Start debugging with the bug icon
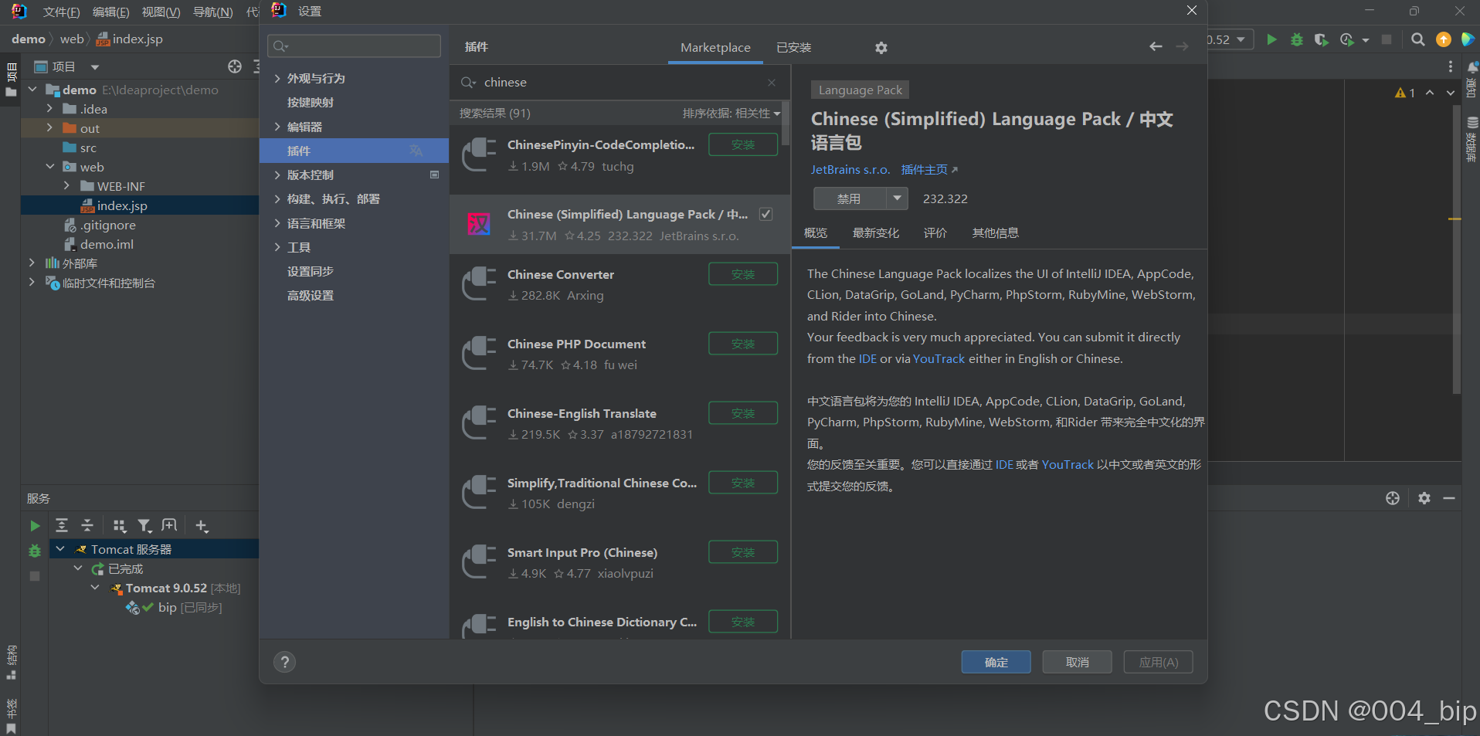1480x736 pixels. coord(1297,39)
